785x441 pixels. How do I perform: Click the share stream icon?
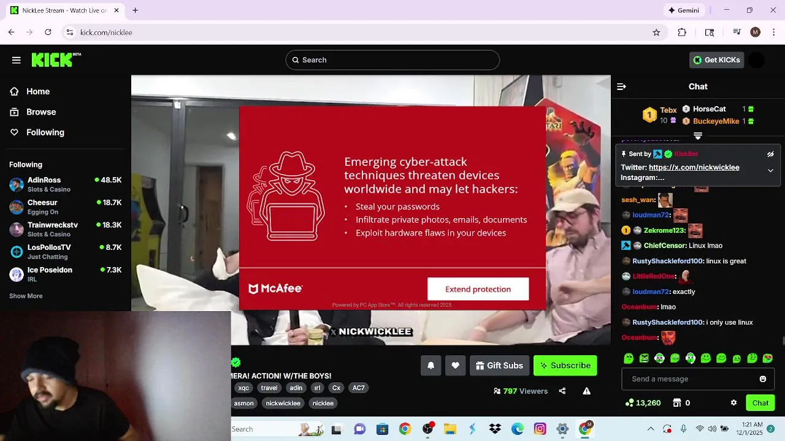pyautogui.click(x=562, y=391)
